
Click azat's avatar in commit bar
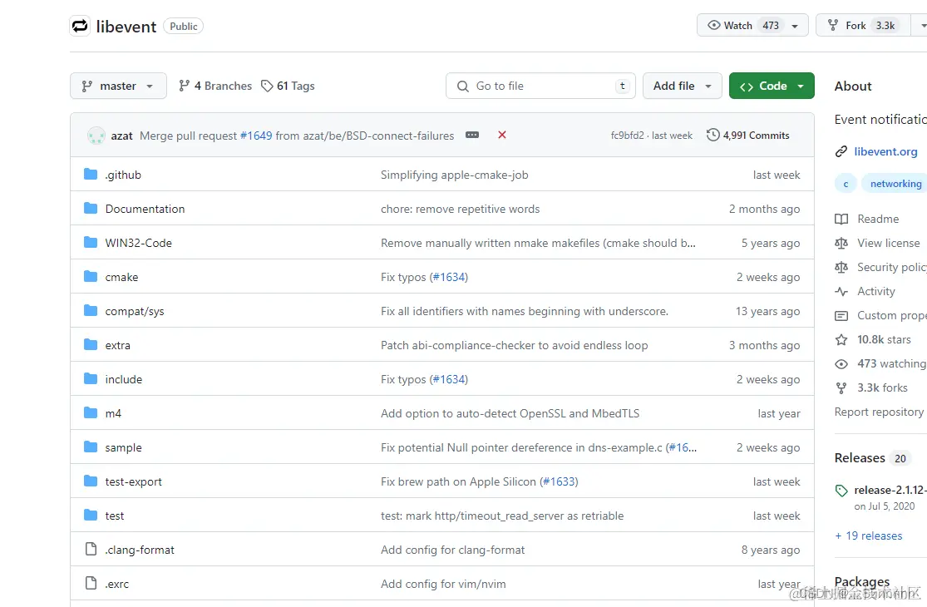96,136
